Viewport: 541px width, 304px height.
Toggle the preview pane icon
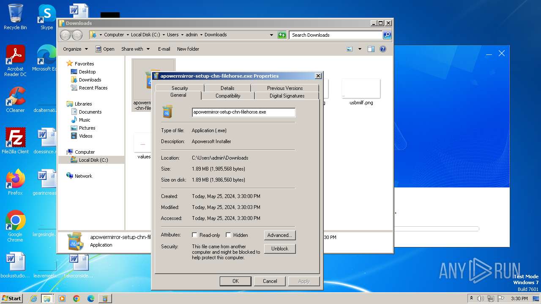371,49
